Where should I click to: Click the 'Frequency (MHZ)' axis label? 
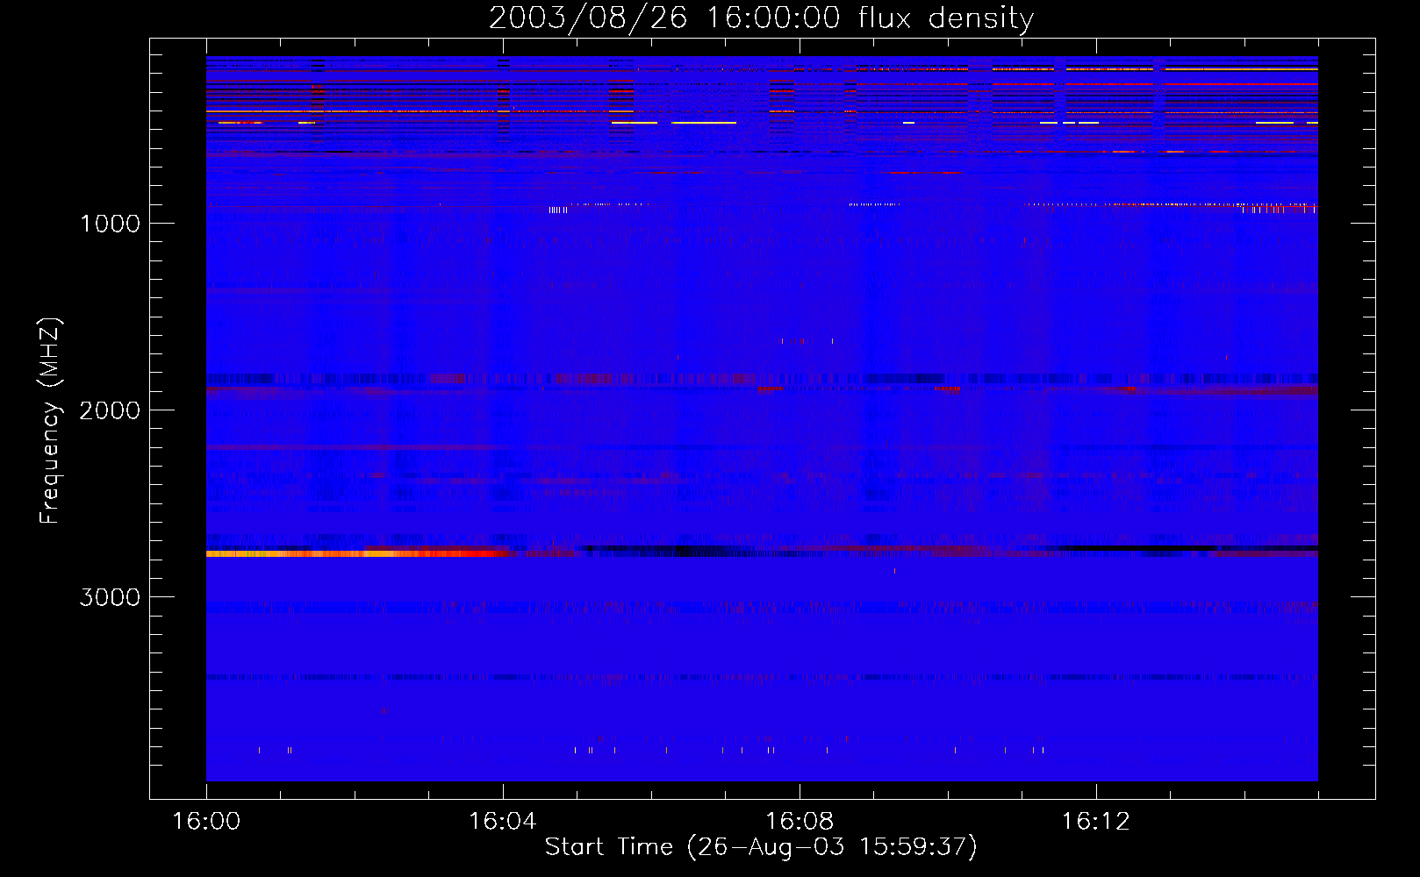coord(50,421)
